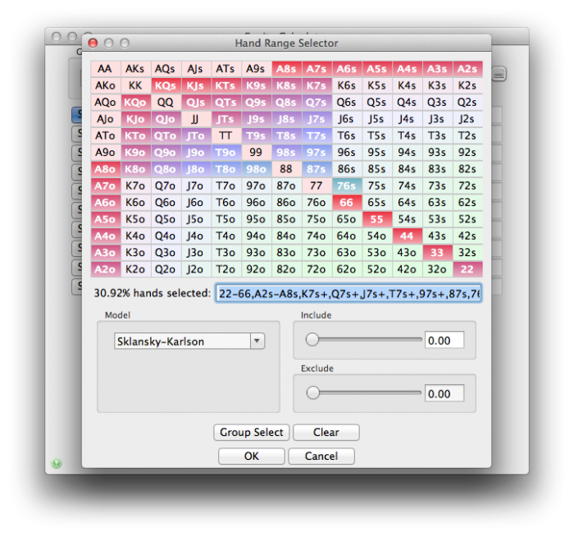Click the green help icon in background window
574x537 pixels.
pyautogui.click(x=57, y=463)
